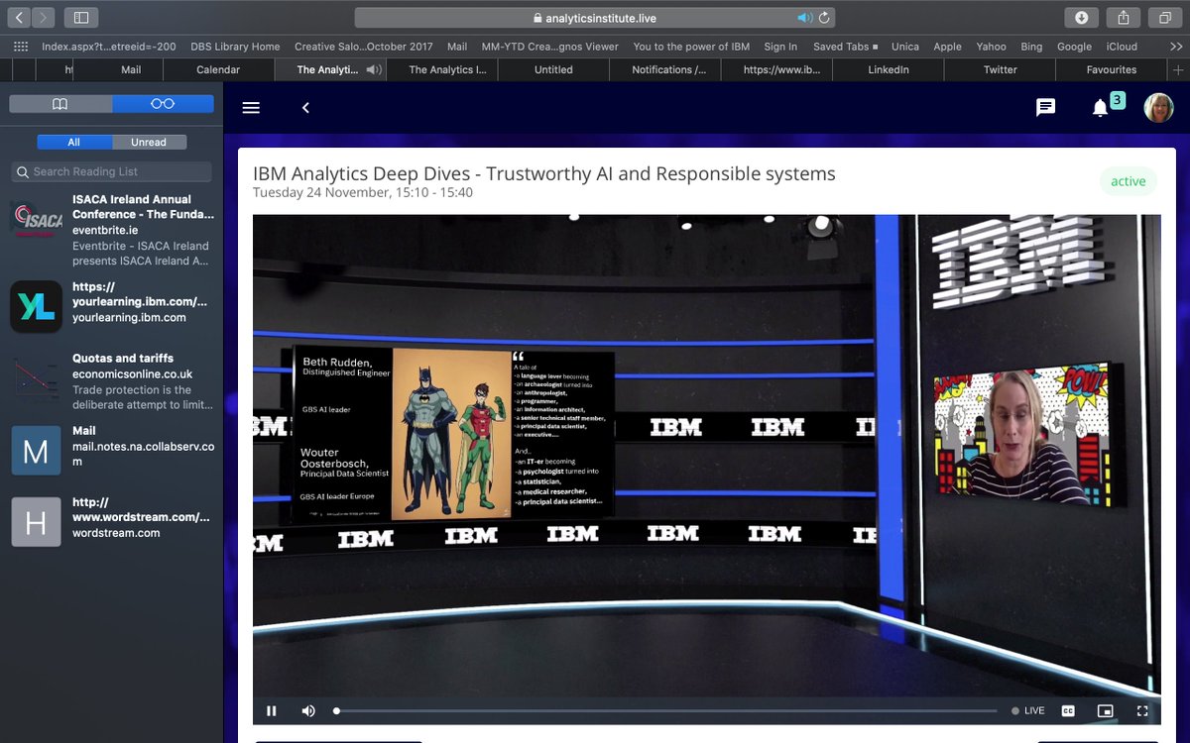Go forward with Safari forward arrow
This screenshot has height=743, width=1190.
click(44, 18)
